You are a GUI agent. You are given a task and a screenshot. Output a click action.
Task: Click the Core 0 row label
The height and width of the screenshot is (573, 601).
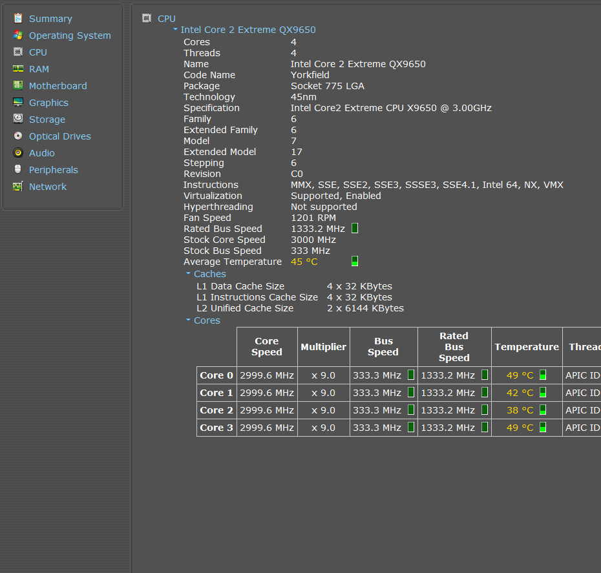tap(216, 375)
